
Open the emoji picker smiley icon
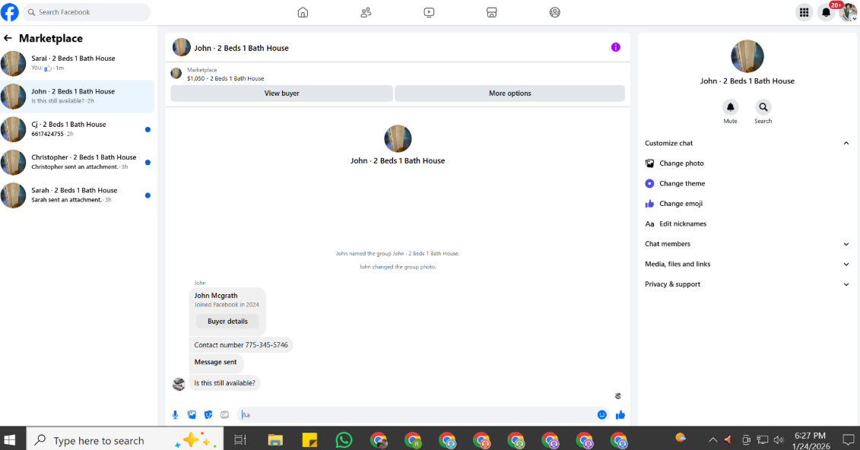(601, 415)
